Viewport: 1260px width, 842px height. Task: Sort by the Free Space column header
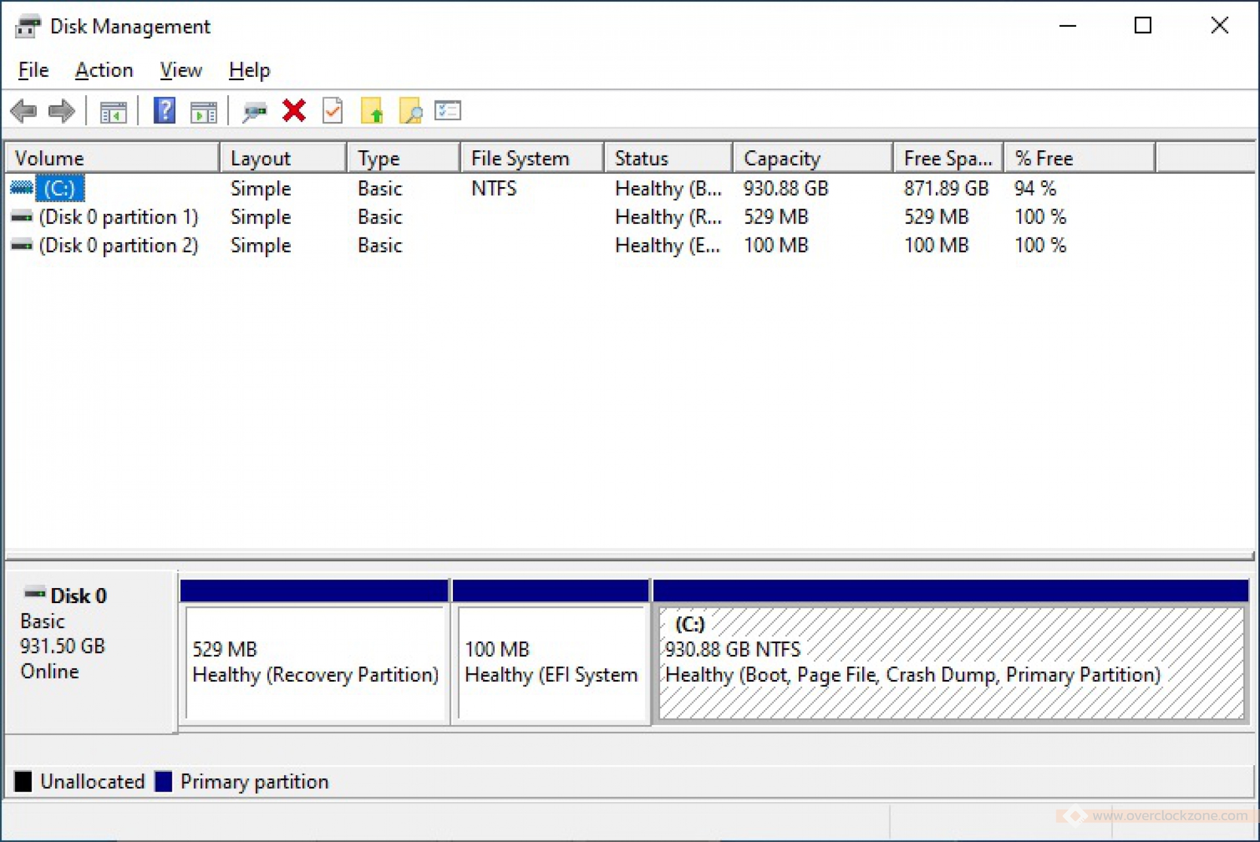[948, 158]
